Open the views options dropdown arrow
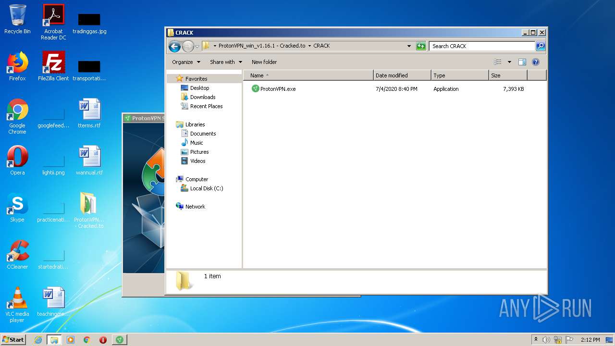This screenshot has height=346, width=615. [509, 62]
